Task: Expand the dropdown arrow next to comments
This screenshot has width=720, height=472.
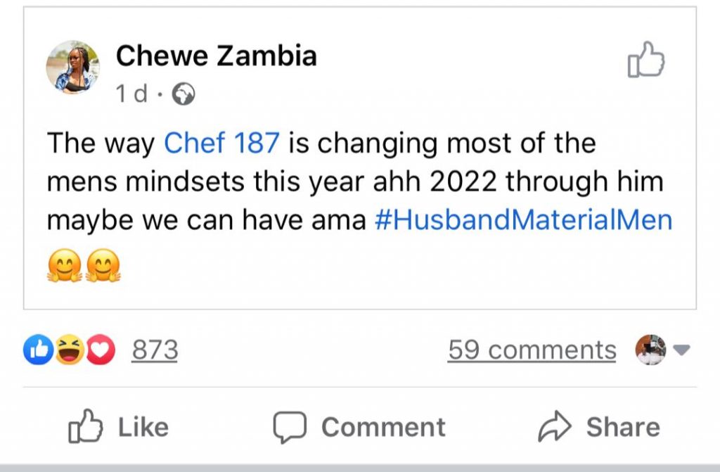Action: click(x=681, y=350)
